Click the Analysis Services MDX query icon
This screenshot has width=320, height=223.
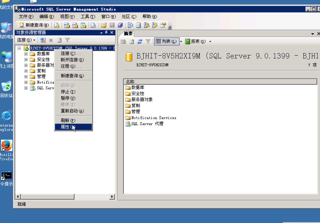pos(67,25)
